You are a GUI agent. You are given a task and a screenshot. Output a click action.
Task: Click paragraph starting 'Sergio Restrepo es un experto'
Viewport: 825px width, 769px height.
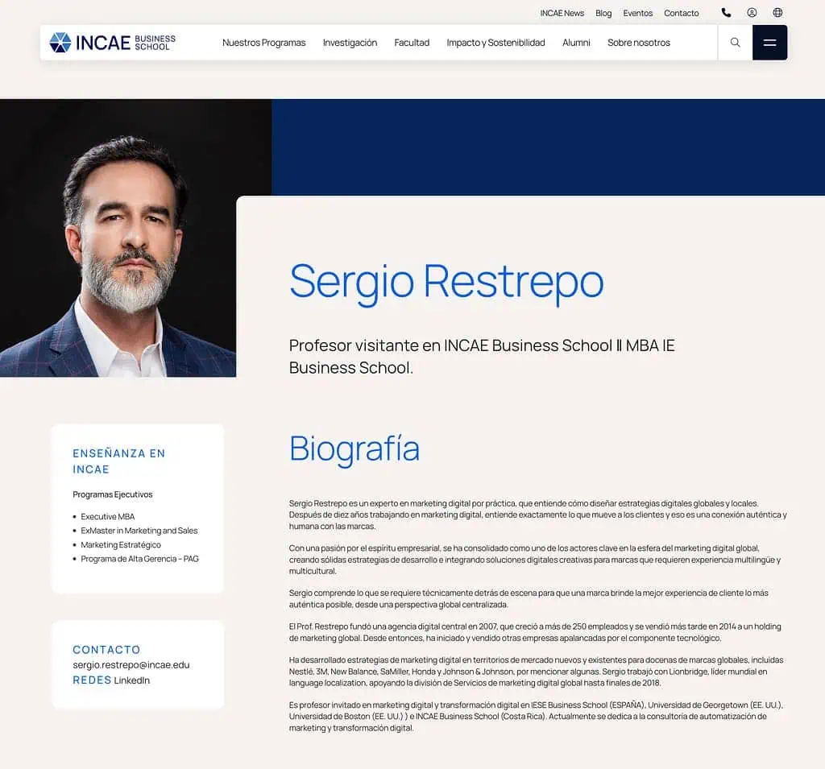[x=537, y=515]
